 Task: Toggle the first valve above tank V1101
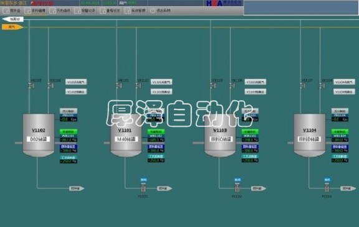pos(117,86)
